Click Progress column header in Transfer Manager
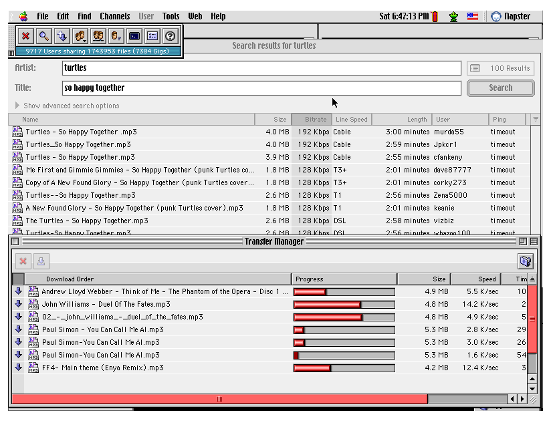This screenshot has height=421, width=551. [344, 279]
